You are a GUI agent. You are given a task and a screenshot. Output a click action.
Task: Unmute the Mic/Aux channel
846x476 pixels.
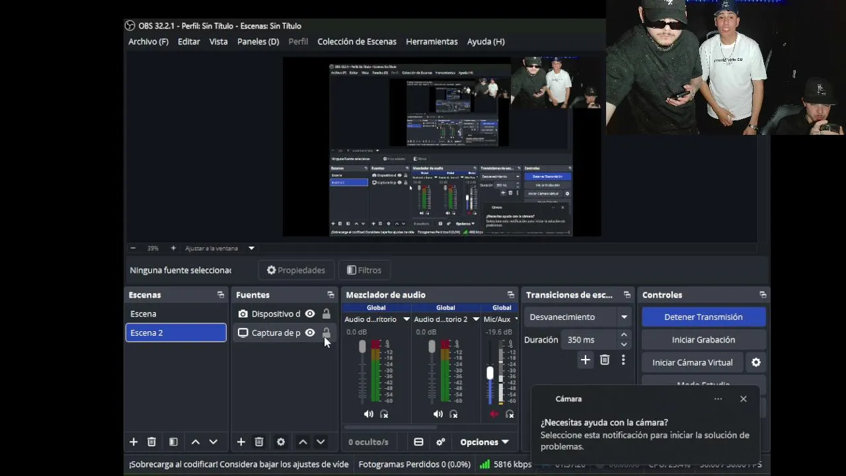[494, 414]
